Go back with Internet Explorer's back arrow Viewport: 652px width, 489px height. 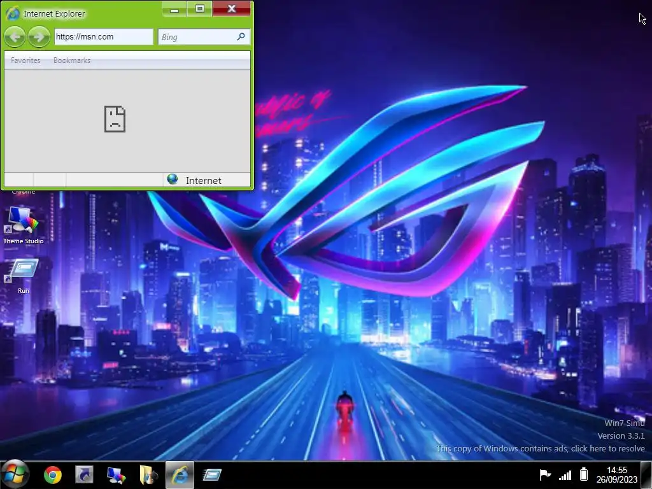[15, 37]
